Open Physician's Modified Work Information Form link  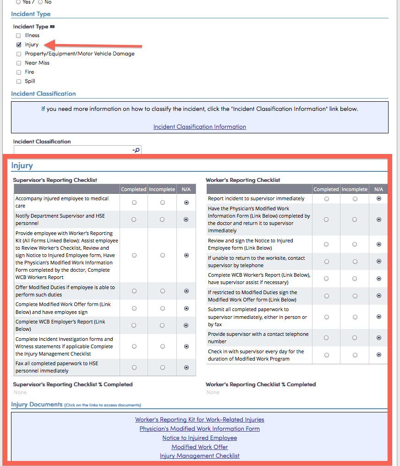coord(200,428)
